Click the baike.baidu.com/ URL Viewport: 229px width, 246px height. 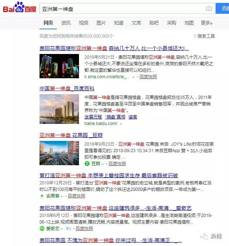(x=101, y=124)
